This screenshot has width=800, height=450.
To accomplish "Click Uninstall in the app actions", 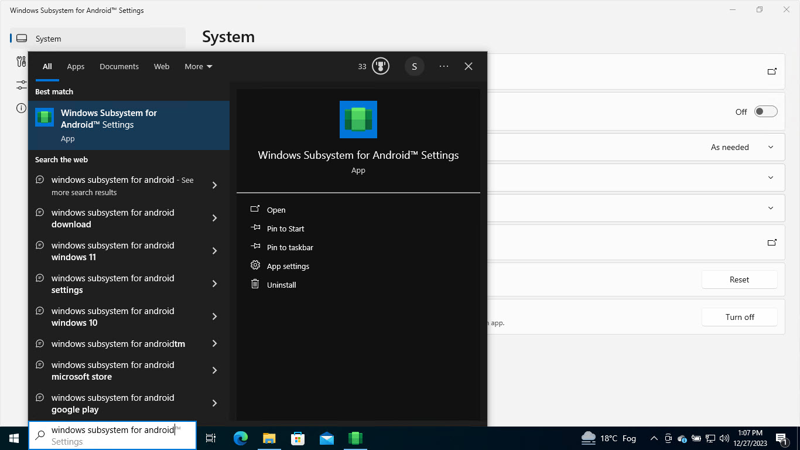I will pyautogui.click(x=281, y=285).
